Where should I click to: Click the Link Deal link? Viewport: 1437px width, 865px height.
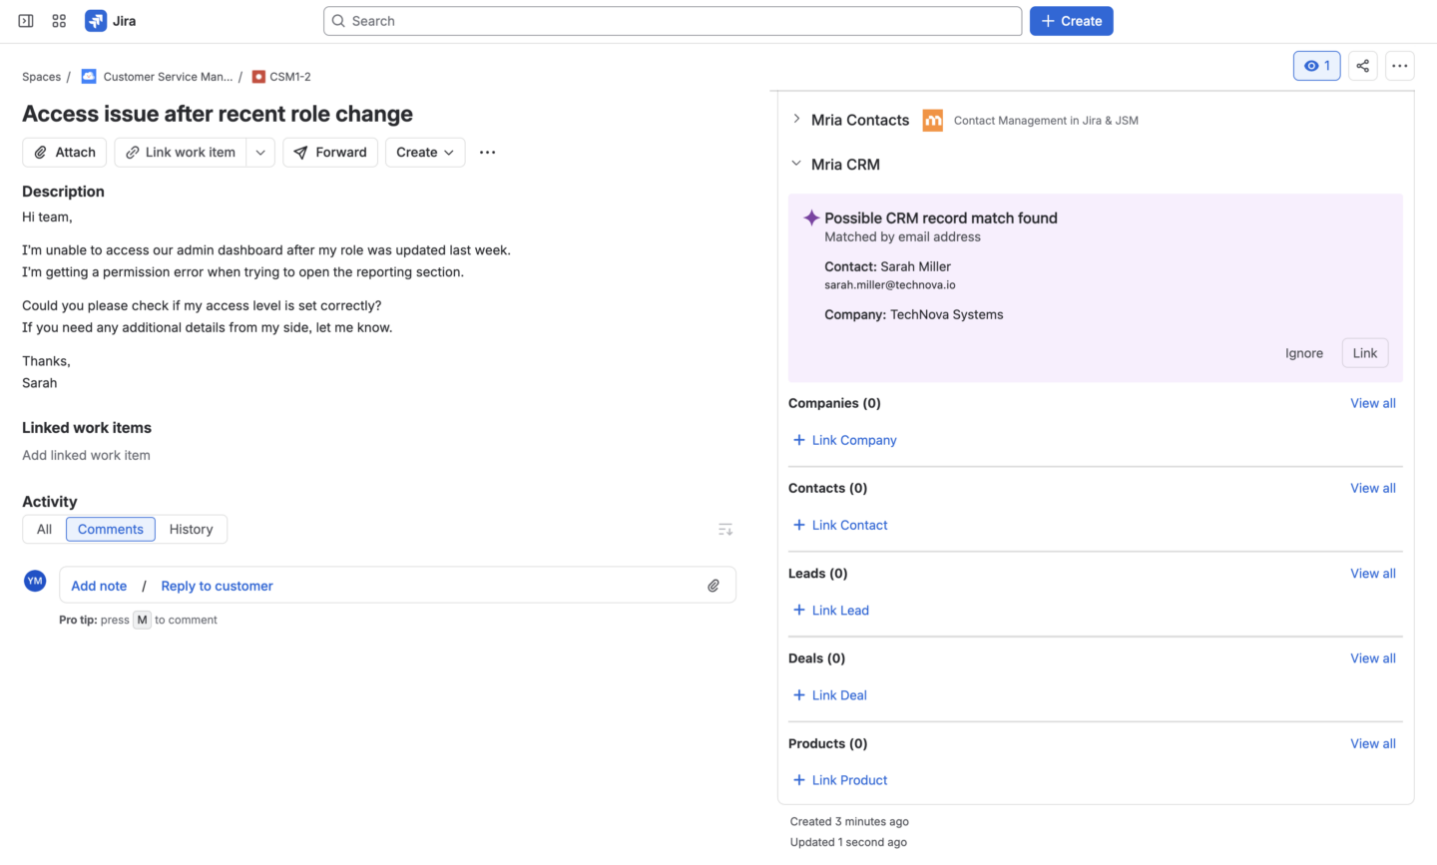point(830,695)
